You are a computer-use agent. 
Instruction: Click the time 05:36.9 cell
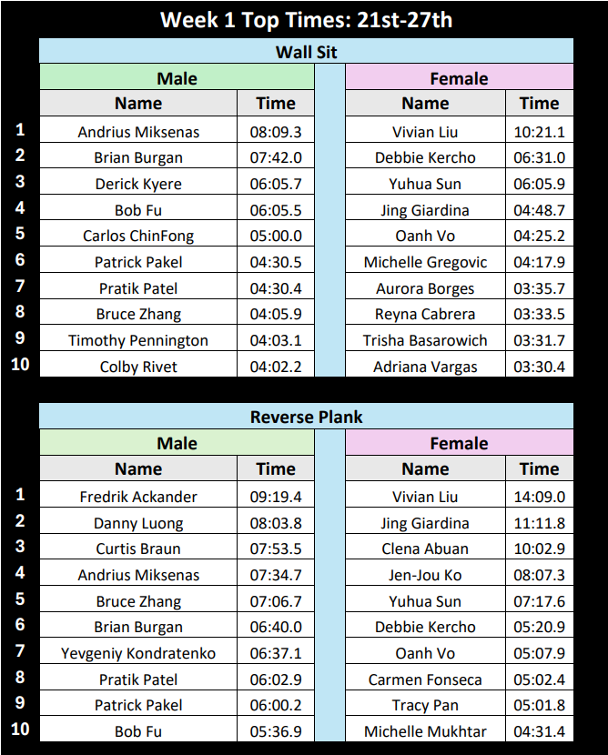[276, 731]
